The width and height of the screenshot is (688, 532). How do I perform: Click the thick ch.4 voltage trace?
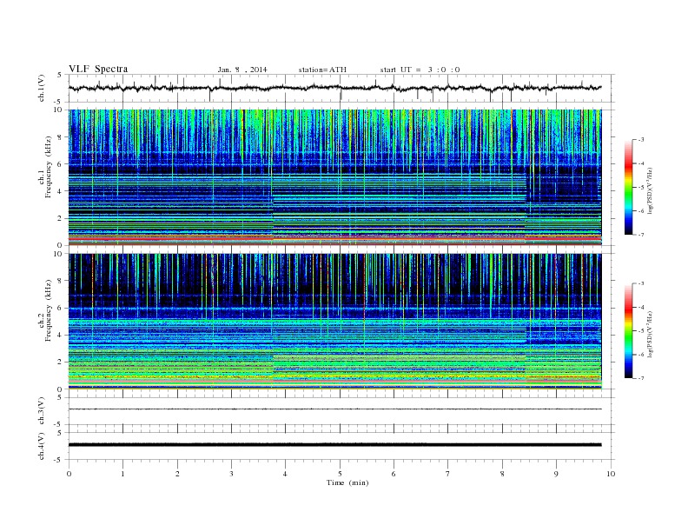point(334,445)
